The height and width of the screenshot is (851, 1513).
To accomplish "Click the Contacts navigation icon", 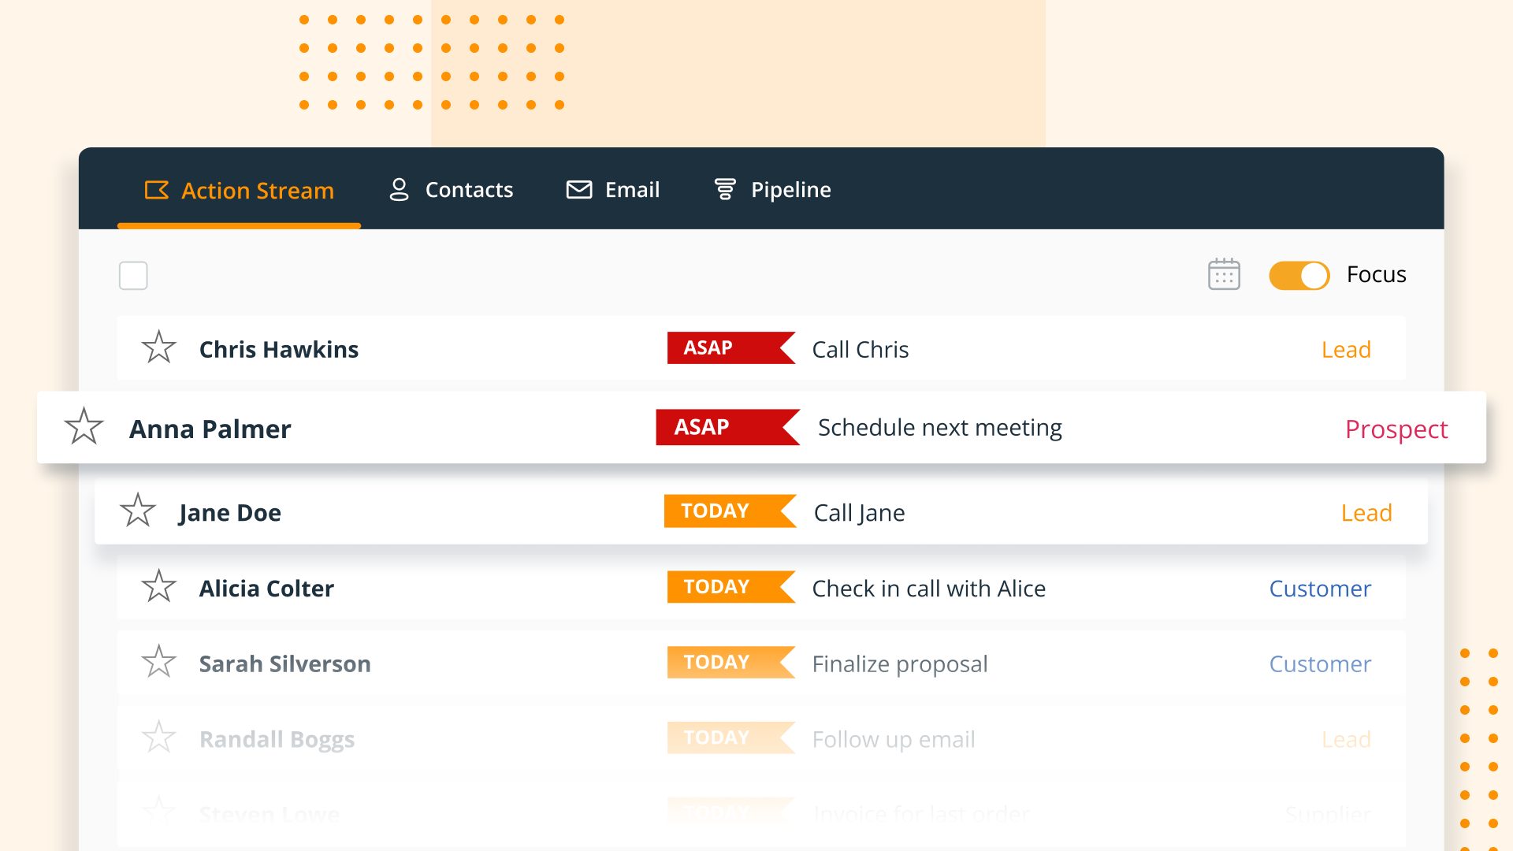I will point(400,188).
